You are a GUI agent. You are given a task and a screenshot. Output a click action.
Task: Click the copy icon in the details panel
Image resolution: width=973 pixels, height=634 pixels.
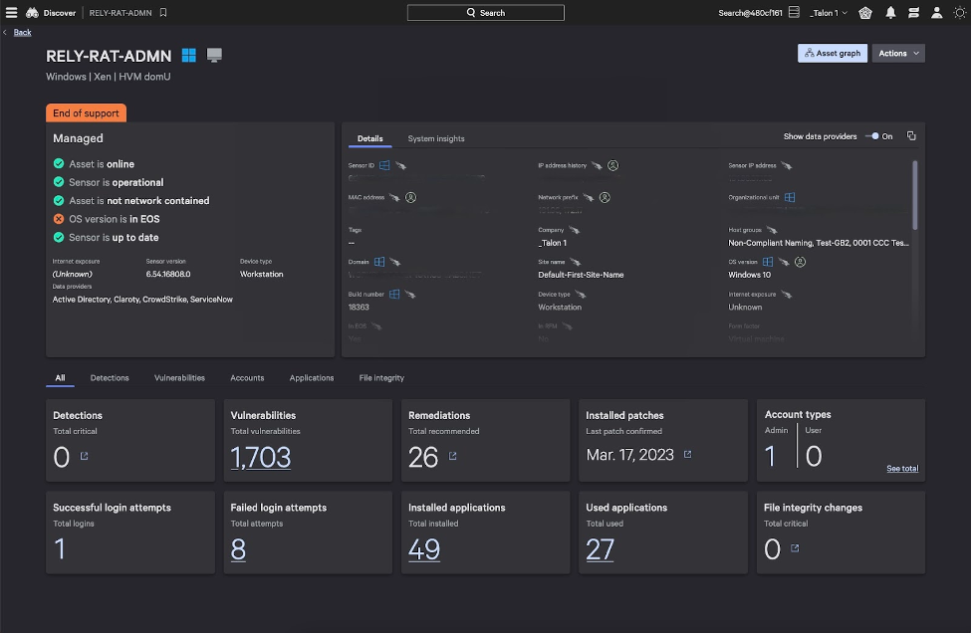911,136
